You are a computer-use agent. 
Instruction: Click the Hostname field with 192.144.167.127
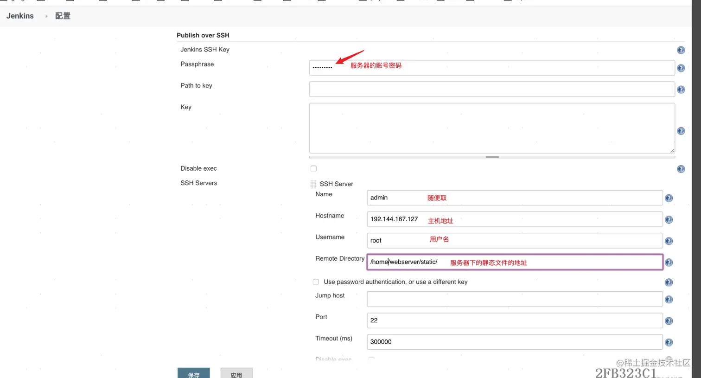[x=515, y=219]
